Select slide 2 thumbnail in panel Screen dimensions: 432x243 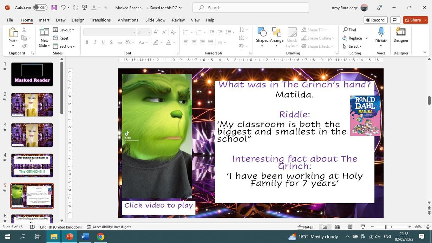pos(32,105)
